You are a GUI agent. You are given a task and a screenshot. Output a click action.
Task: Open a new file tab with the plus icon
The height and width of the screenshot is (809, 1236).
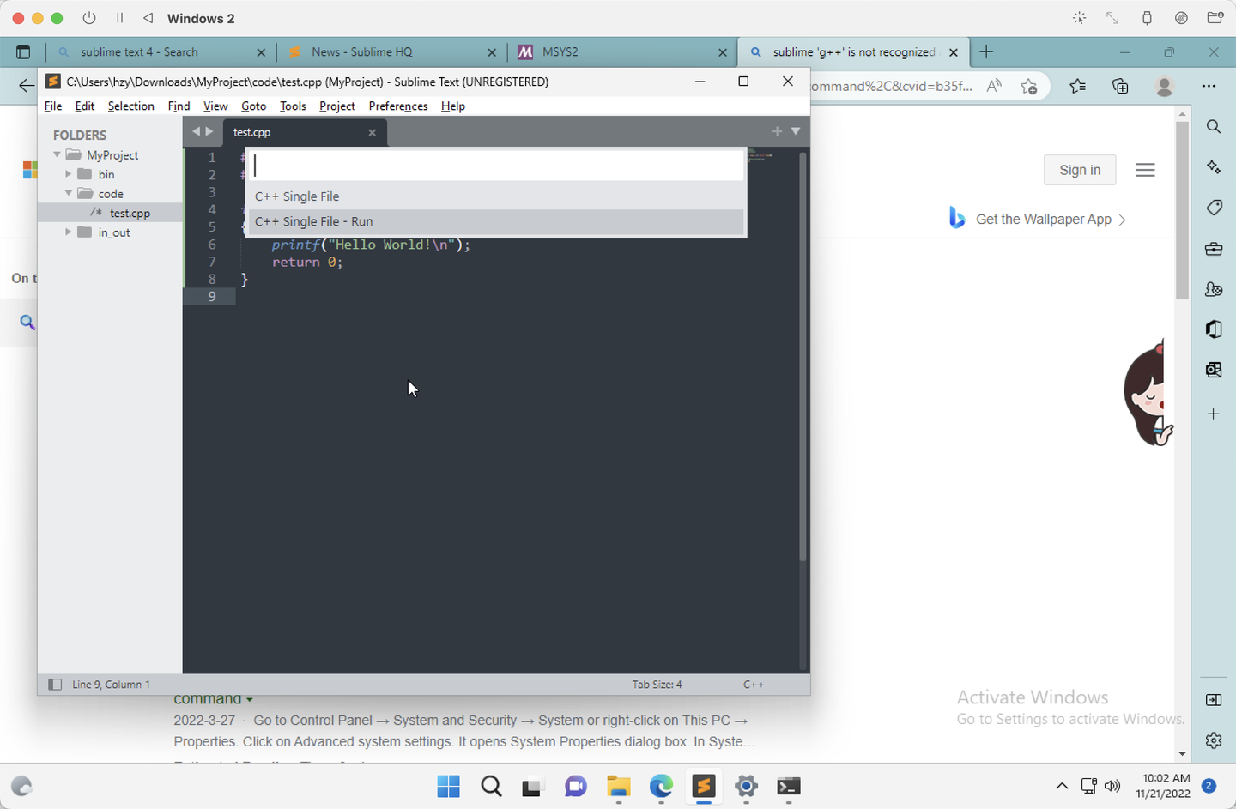(x=777, y=131)
